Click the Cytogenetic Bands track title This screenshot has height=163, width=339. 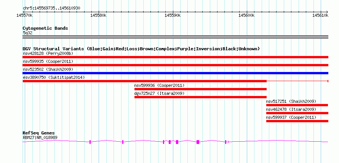pos(45,28)
